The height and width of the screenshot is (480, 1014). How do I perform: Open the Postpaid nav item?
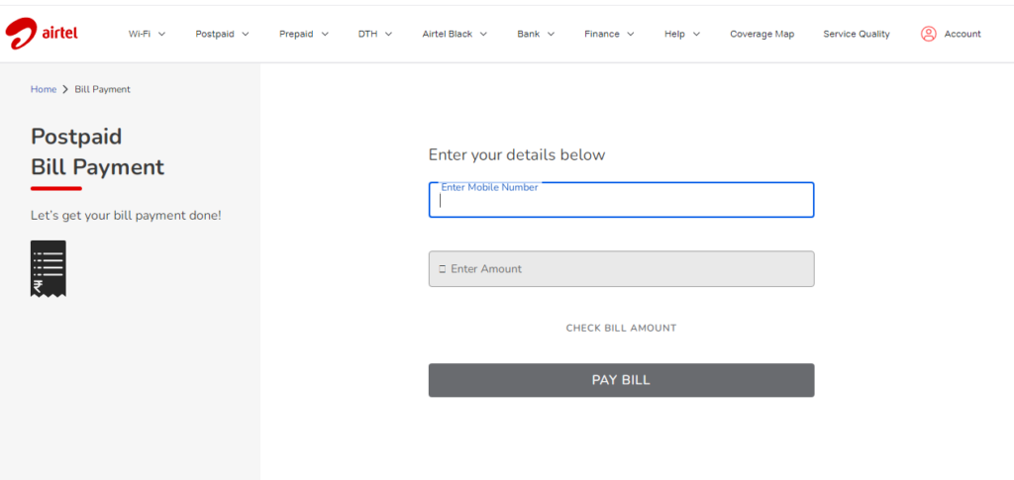[x=215, y=35]
